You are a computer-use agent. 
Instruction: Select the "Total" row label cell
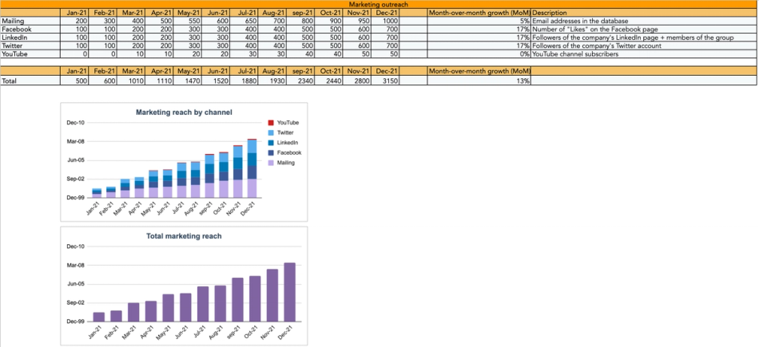[30, 81]
